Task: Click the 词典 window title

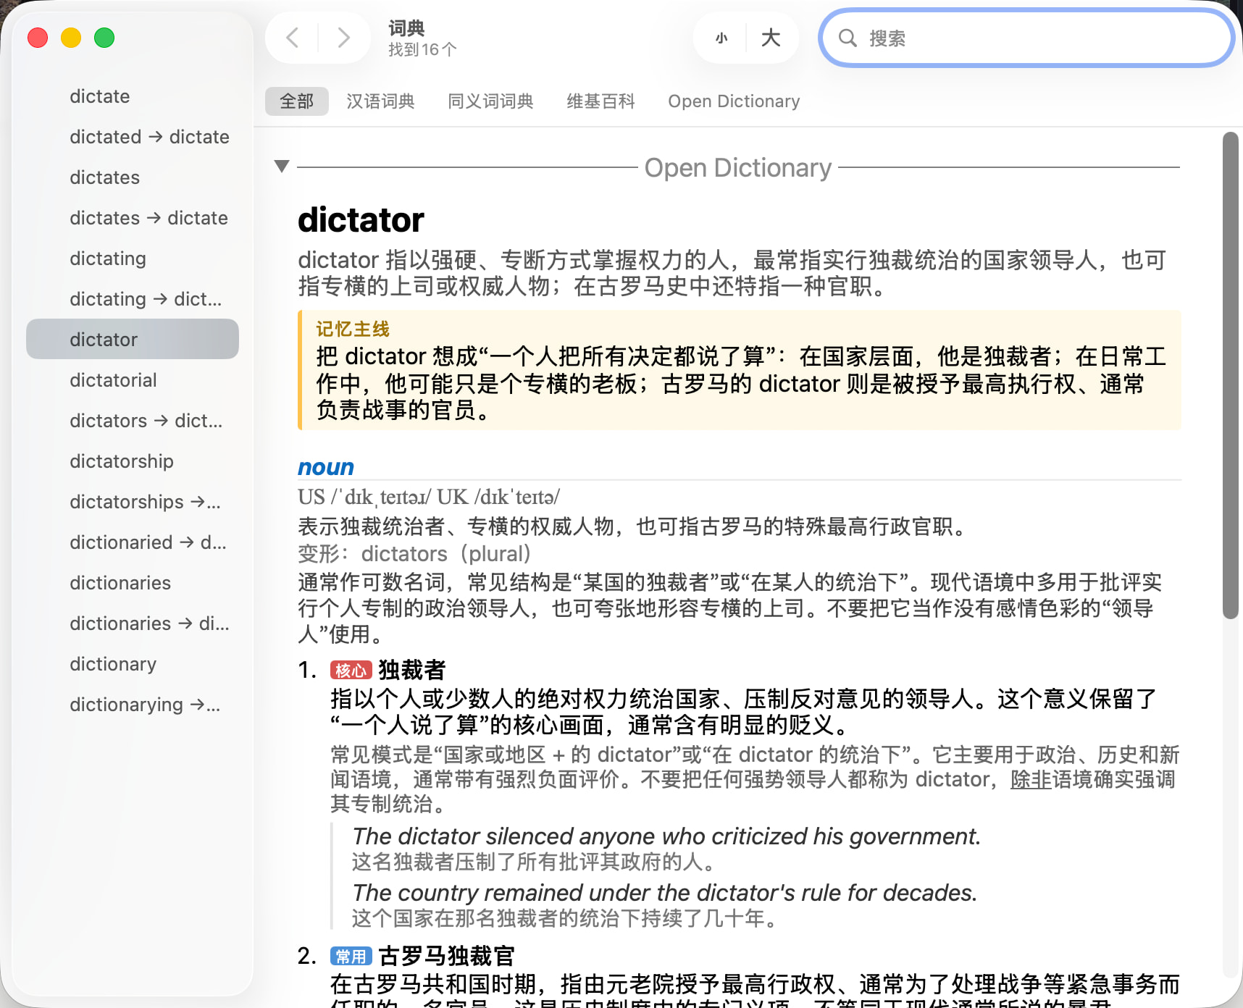Action: click(406, 28)
